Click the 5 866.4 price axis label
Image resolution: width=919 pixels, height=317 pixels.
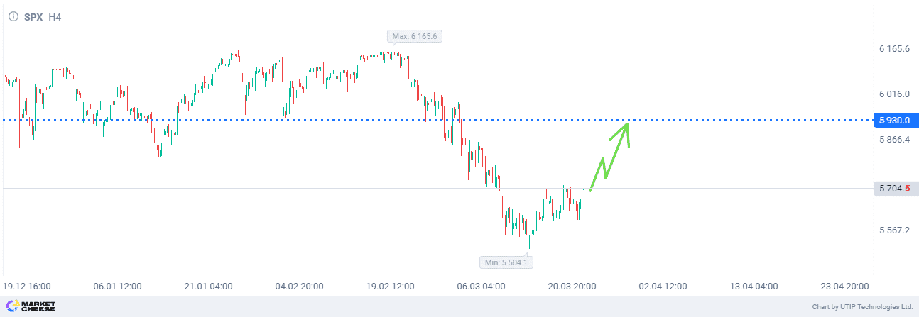pos(894,140)
